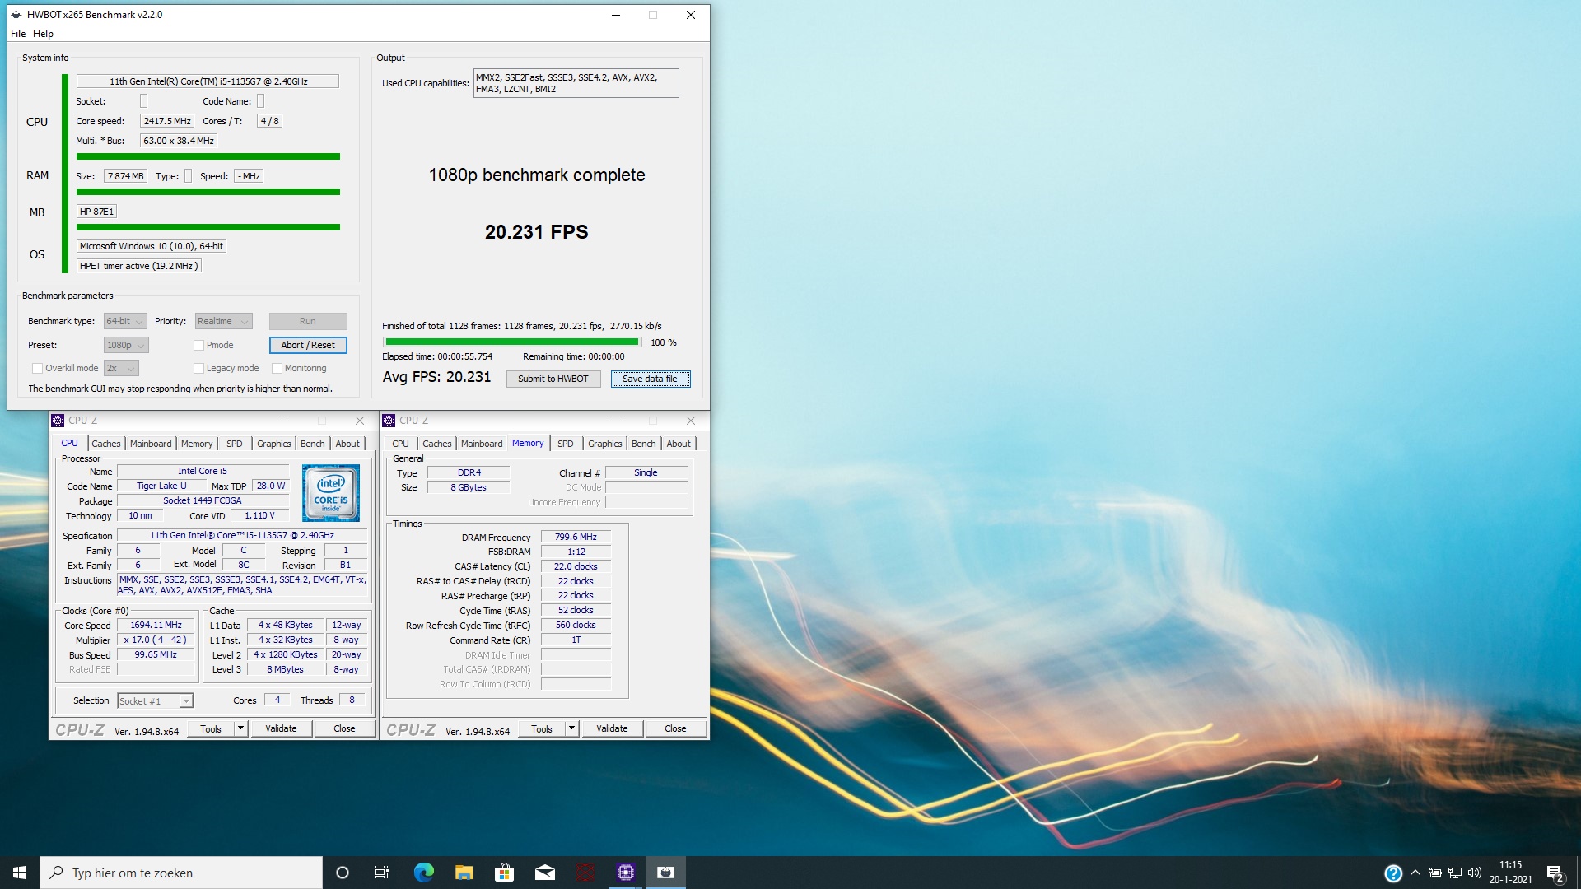Enable the Legacy mode checkbox

(x=198, y=369)
